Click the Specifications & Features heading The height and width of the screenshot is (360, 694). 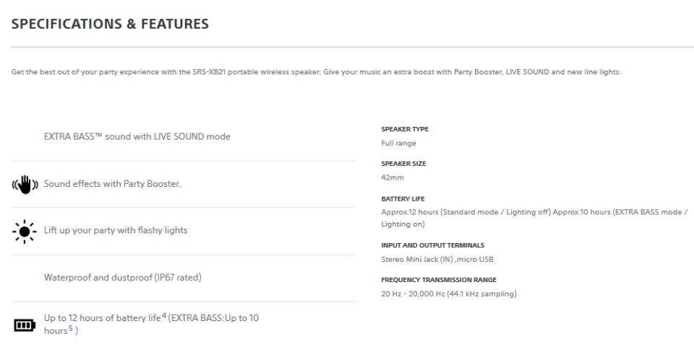tap(110, 24)
